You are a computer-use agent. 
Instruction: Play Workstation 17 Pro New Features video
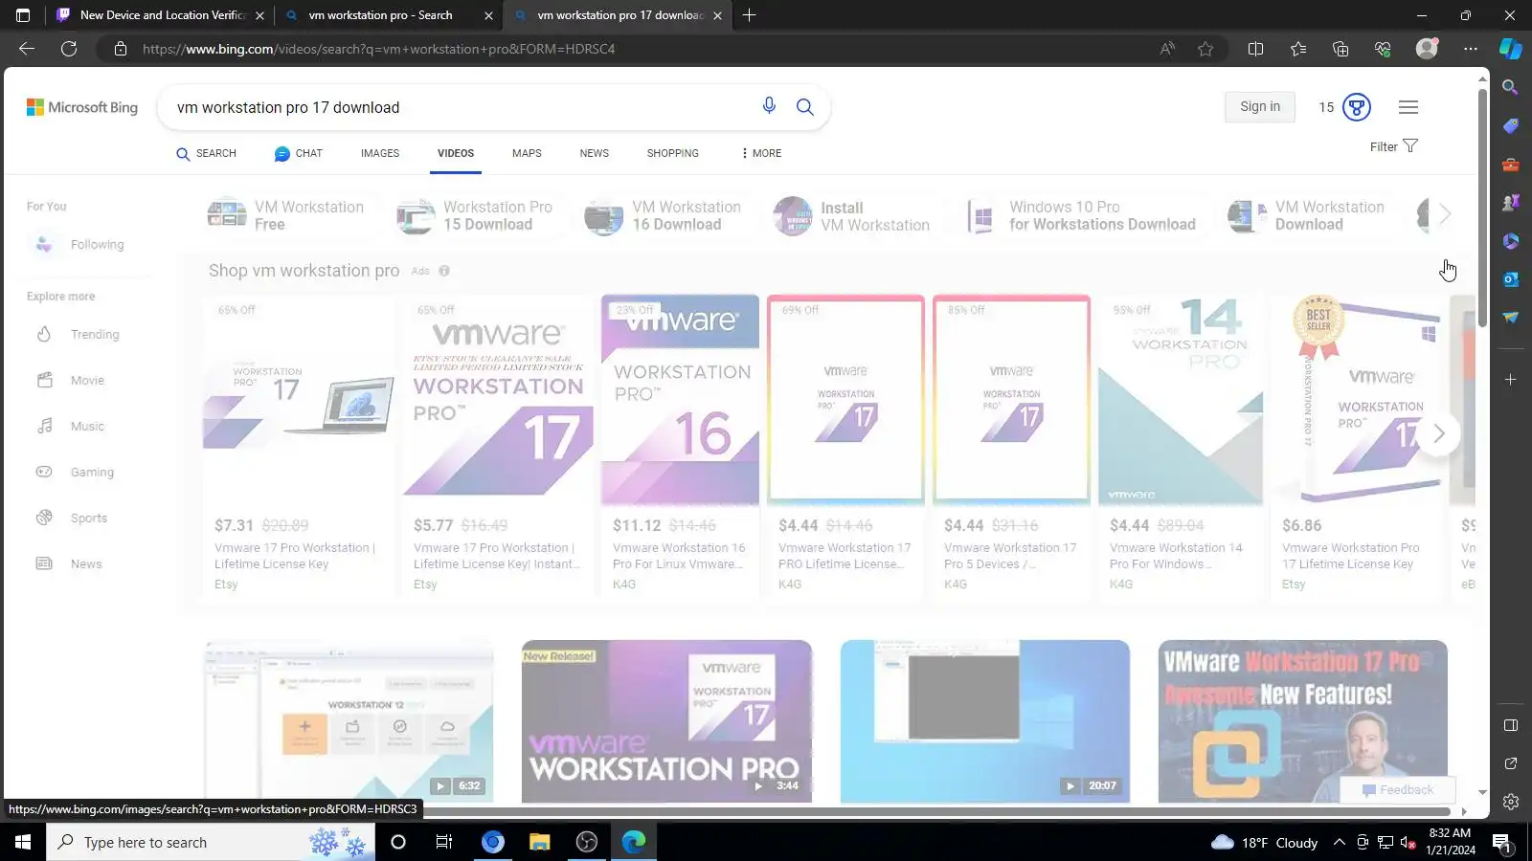coord(1302,721)
